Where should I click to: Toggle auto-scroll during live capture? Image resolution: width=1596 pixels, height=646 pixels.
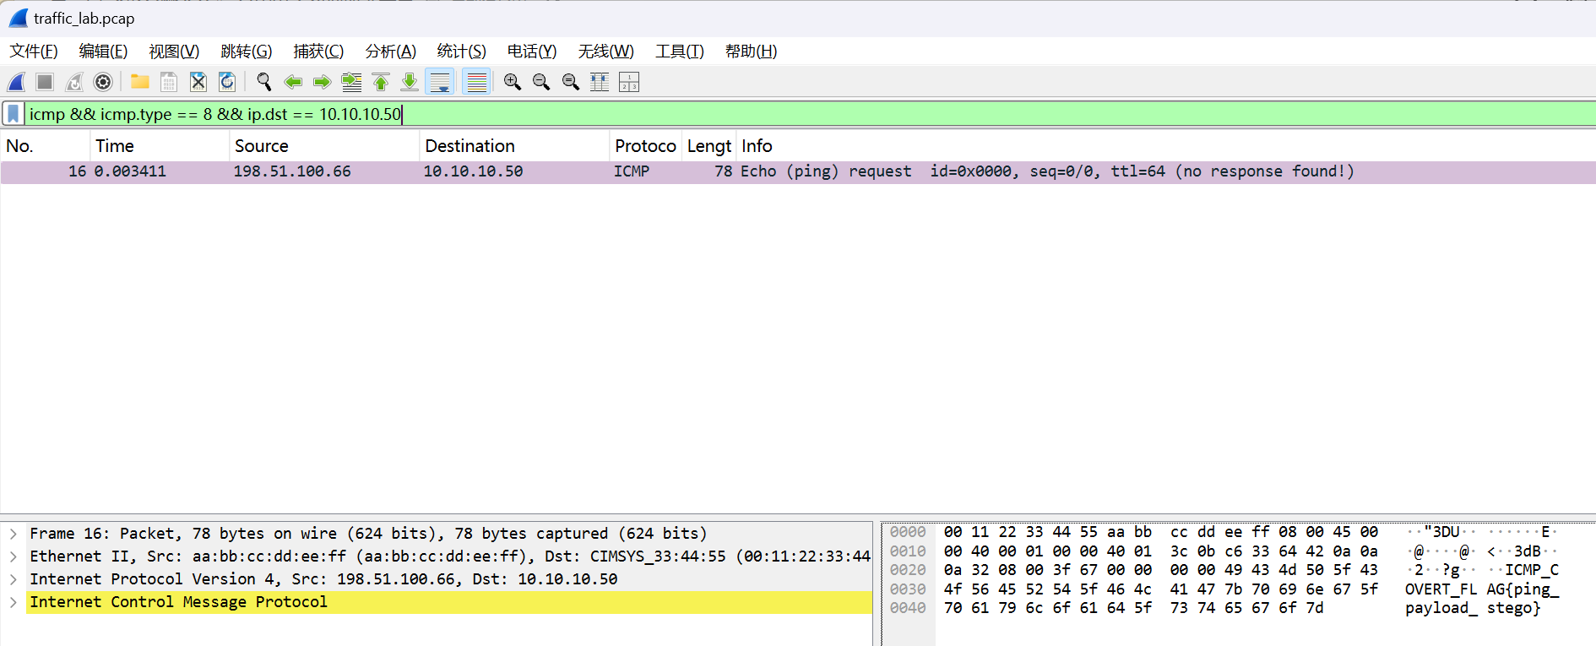pos(440,82)
